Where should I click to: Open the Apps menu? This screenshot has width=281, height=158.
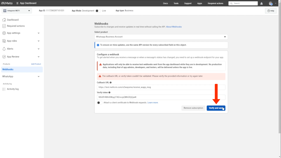point(199,3)
